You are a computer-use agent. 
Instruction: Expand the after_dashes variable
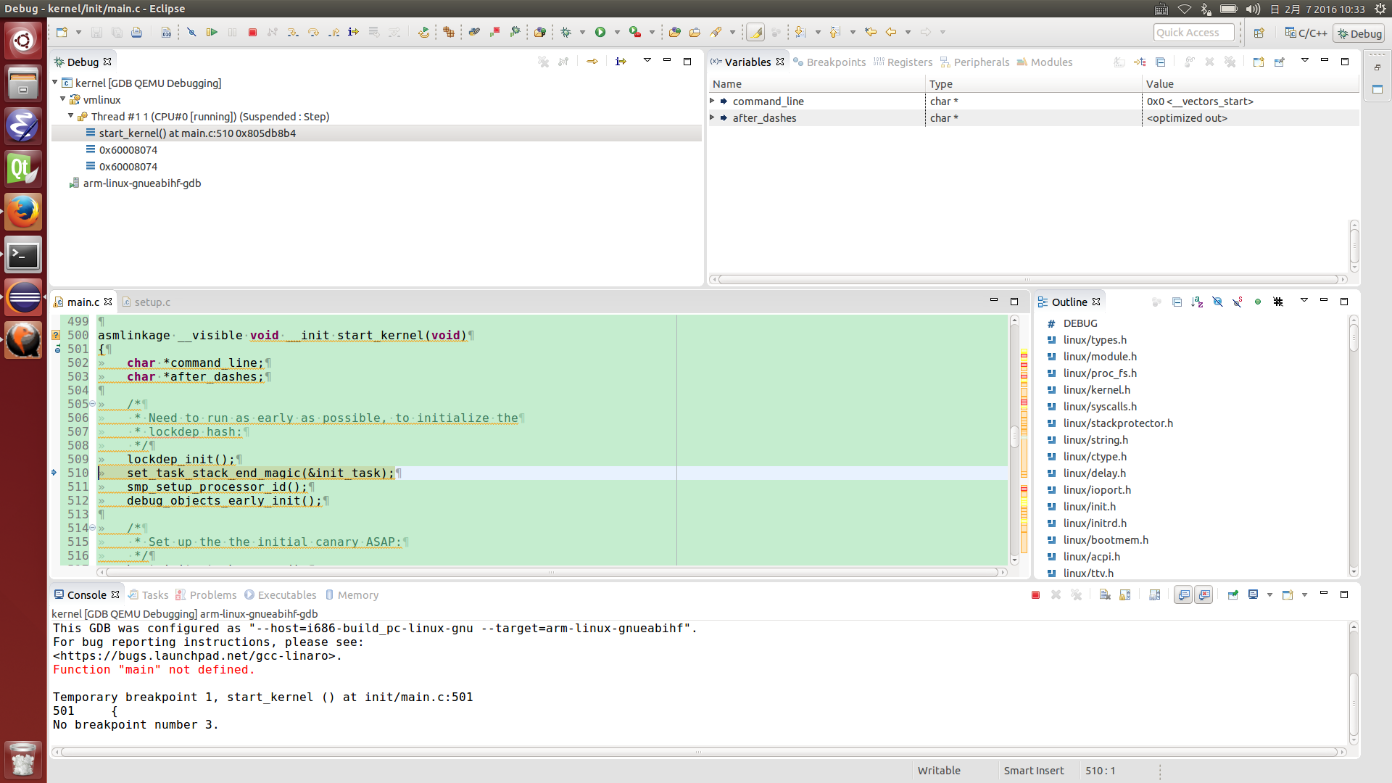click(x=712, y=117)
